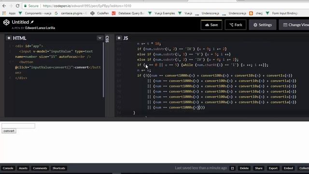Edit pen title with pencil icon

32,22
